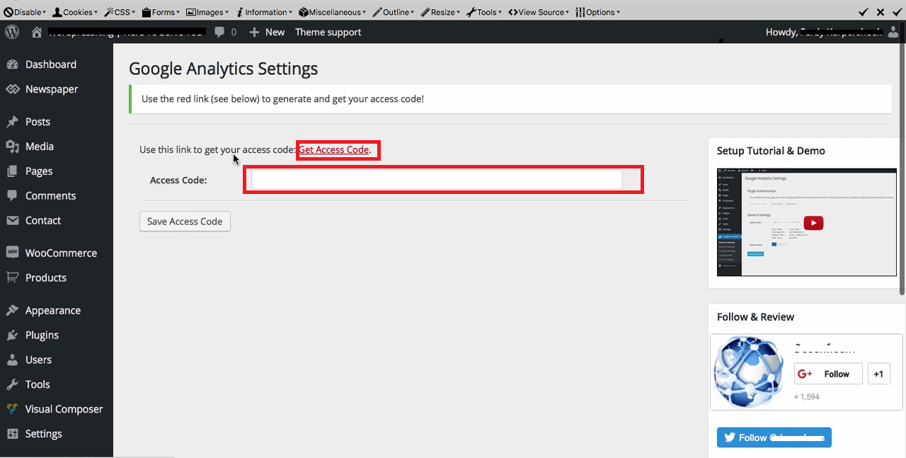Open the Information dropdown menu
The width and height of the screenshot is (906, 458).
click(x=264, y=12)
